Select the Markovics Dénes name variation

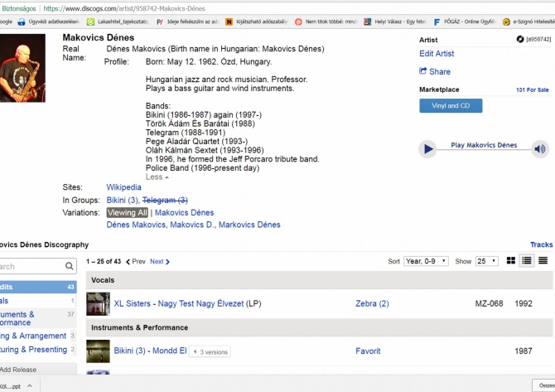pos(249,225)
